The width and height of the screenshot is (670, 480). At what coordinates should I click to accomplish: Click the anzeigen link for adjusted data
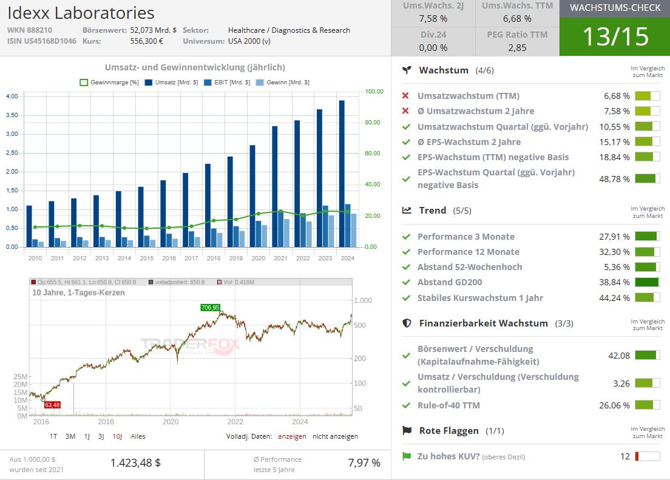coord(292,436)
